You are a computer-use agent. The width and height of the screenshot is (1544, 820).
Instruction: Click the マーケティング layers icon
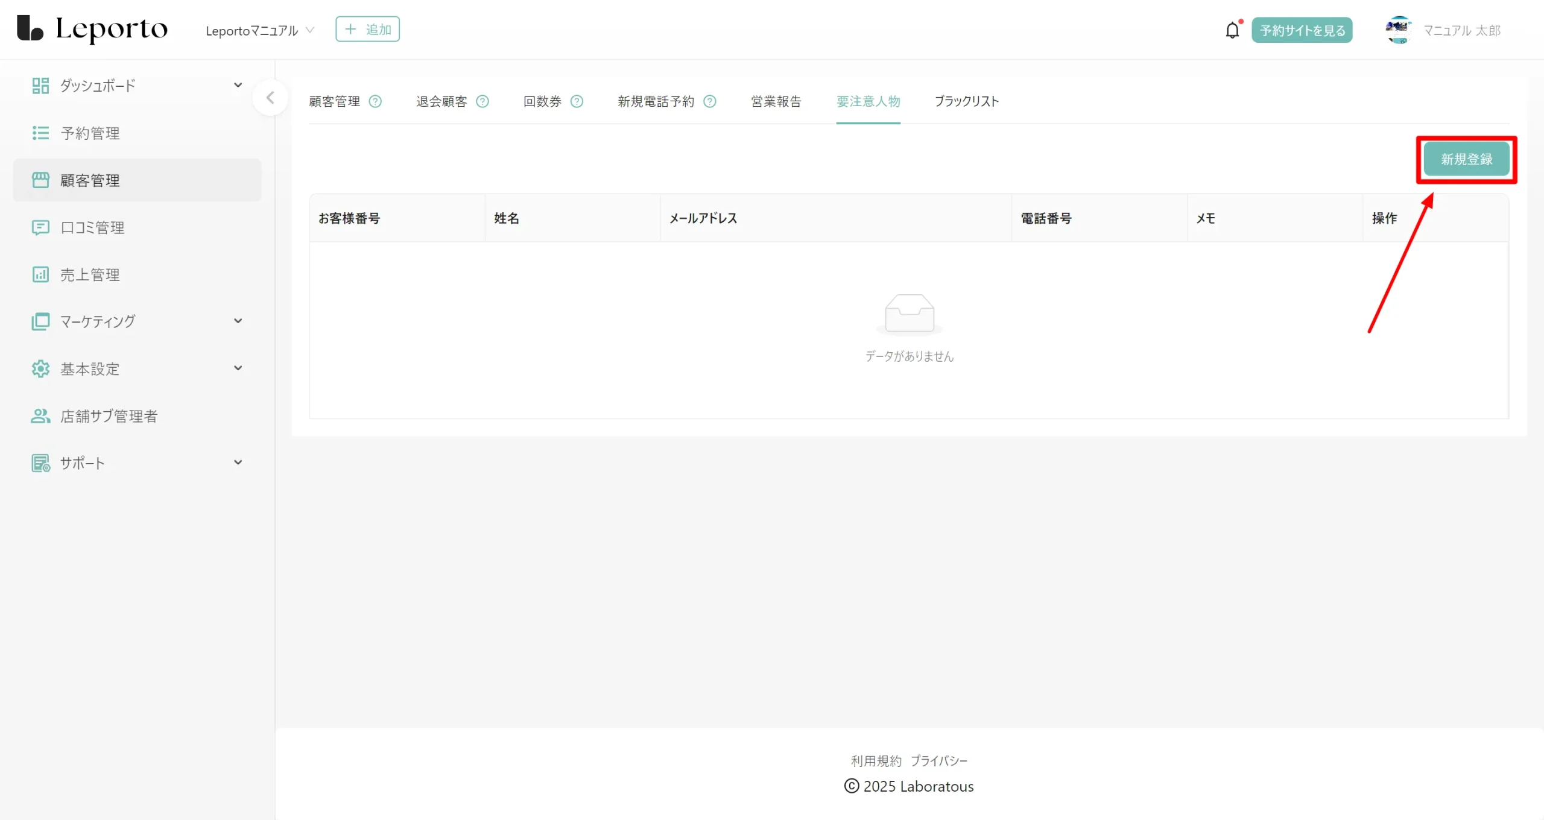coord(40,321)
